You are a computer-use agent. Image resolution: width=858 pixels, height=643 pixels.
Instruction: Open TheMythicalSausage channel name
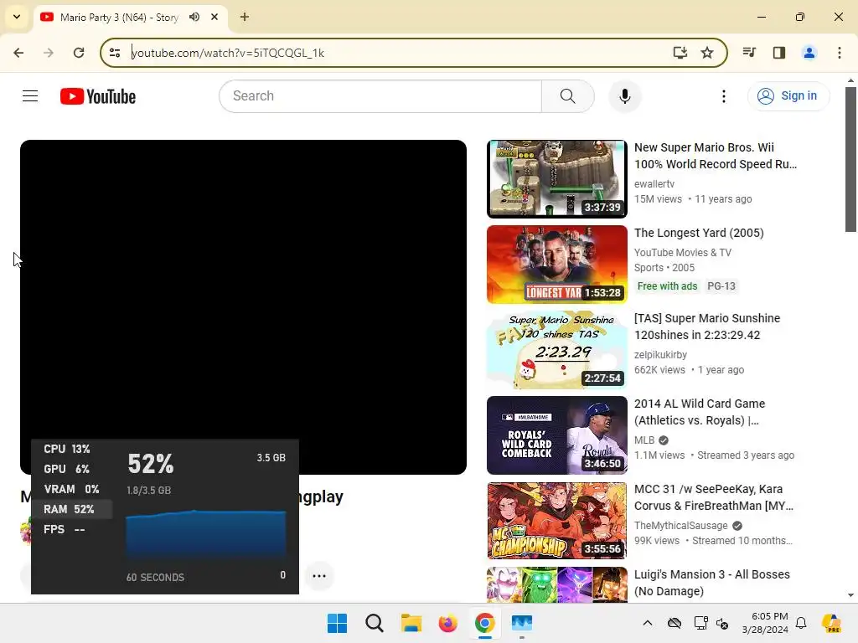[x=680, y=526]
